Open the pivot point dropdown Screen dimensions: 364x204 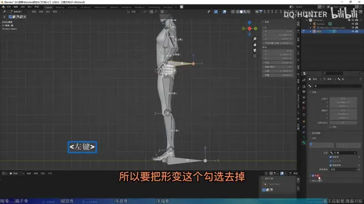tap(146, 12)
